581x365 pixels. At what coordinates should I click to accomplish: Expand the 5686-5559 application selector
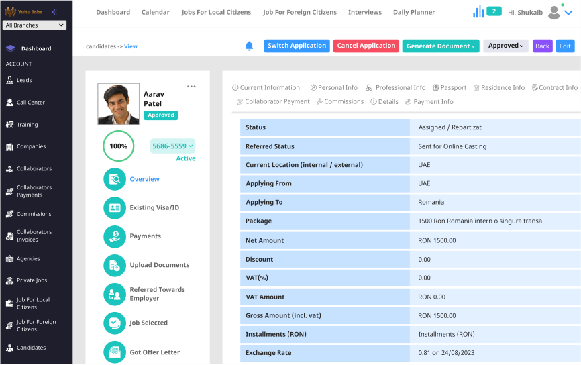pos(172,146)
